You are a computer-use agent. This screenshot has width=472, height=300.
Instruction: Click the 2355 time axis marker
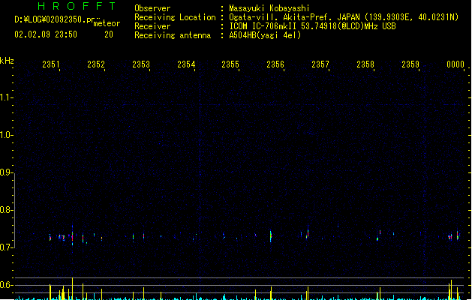(x=230, y=64)
